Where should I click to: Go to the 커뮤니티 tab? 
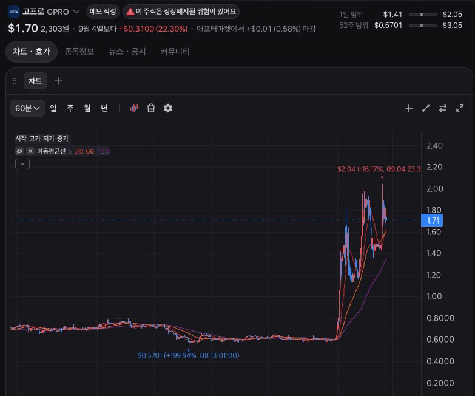(175, 52)
